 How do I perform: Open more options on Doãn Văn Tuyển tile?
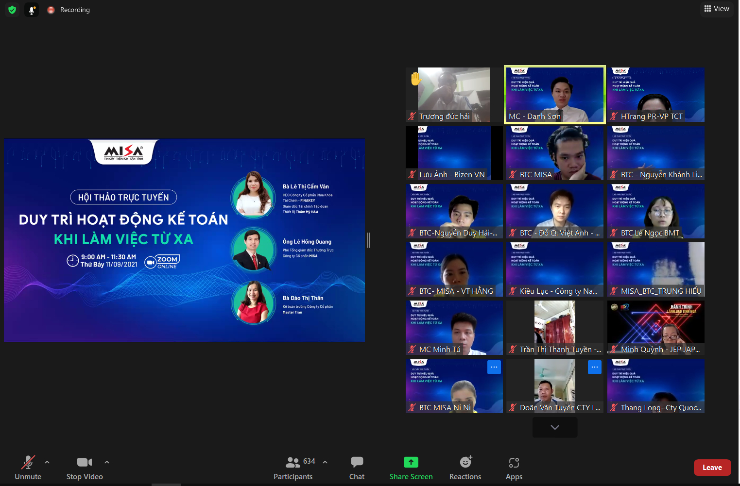(594, 367)
